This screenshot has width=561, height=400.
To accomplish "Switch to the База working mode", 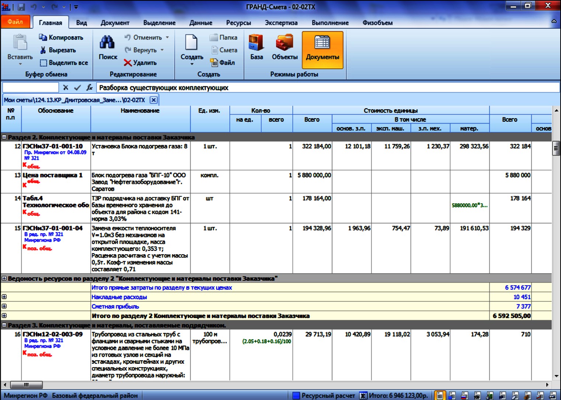I will pos(257,47).
